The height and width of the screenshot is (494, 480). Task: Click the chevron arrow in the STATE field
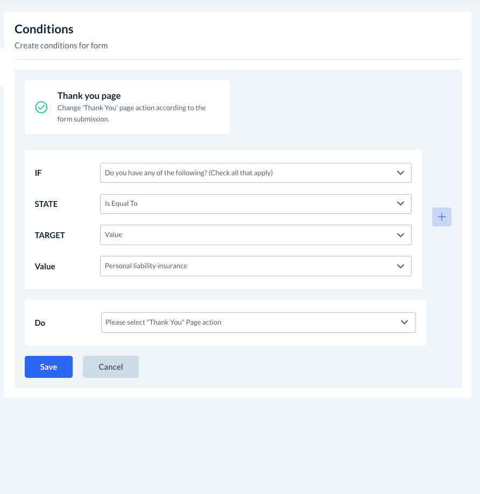400,204
